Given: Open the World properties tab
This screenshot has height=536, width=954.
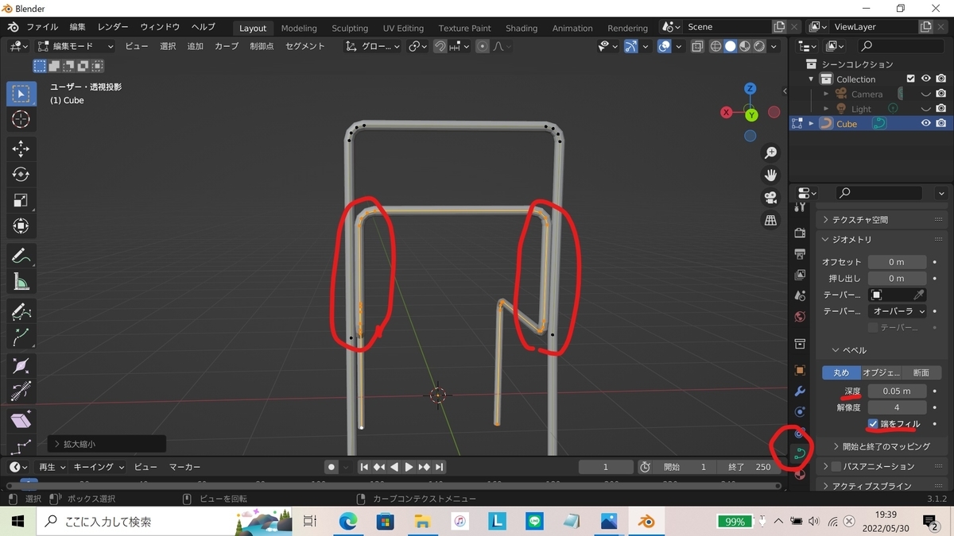Looking at the screenshot, I should click(800, 315).
